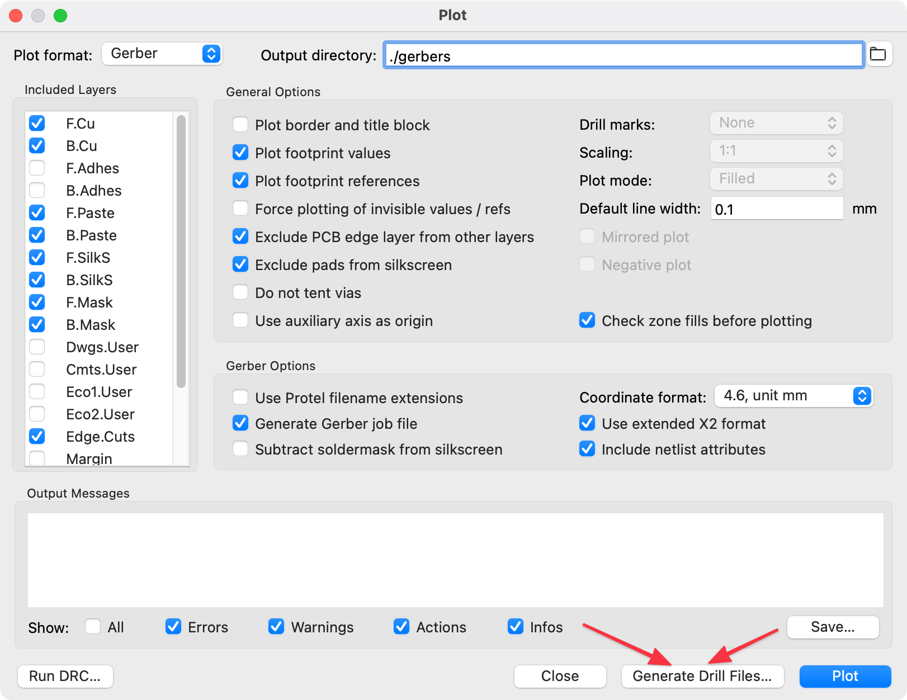
Task: Enable Use Protel filename extensions
Action: click(240, 397)
